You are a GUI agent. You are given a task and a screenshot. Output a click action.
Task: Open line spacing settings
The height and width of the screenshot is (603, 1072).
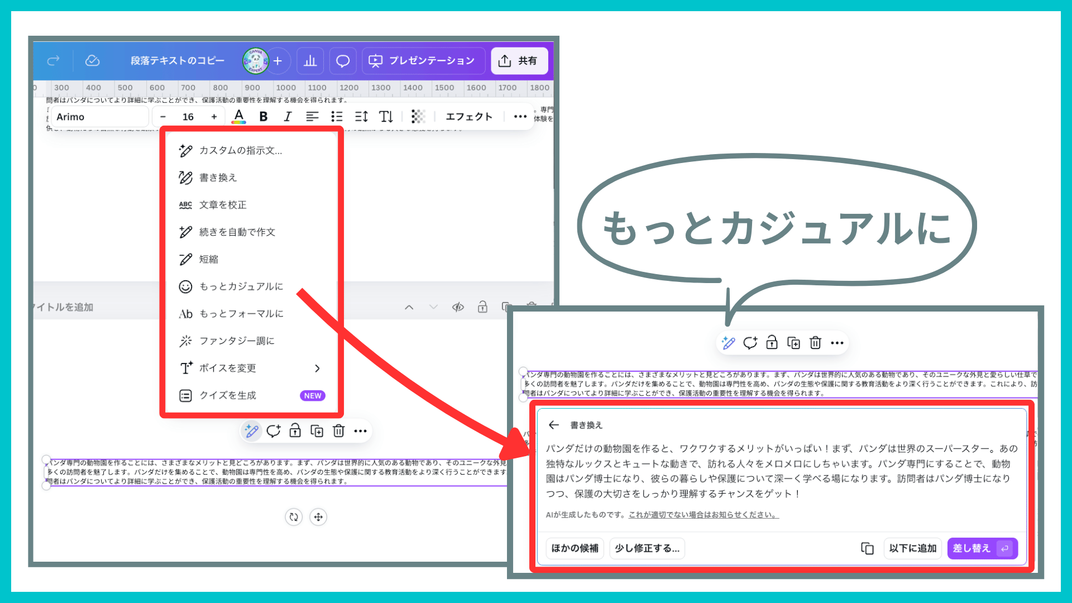(361, 117)
